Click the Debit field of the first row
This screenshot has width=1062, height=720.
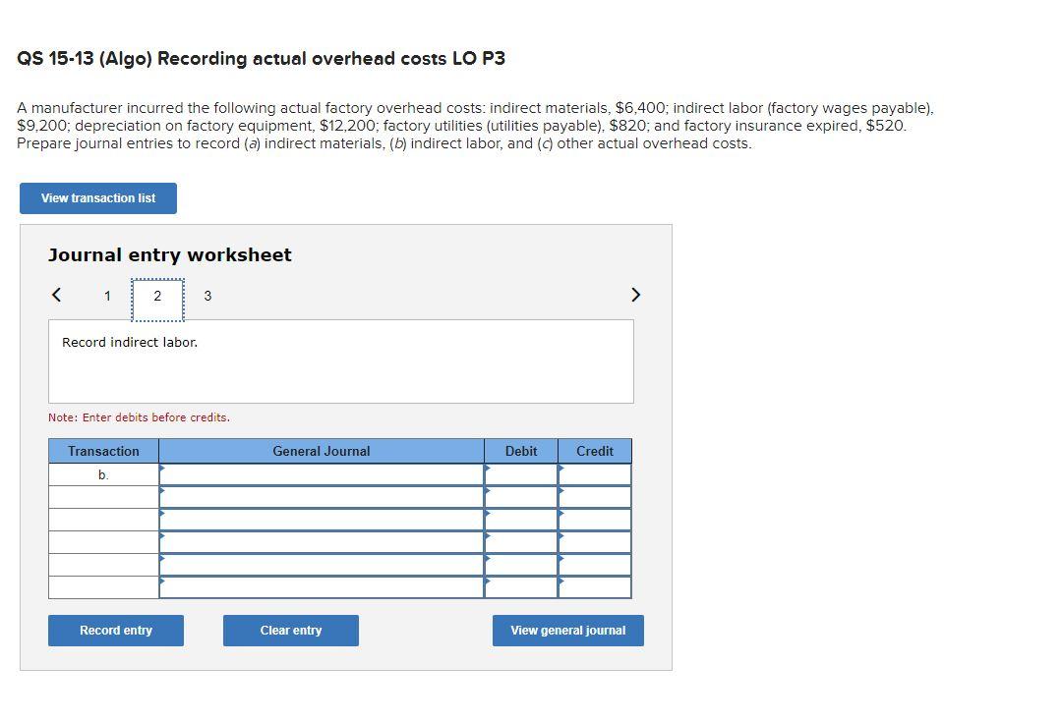tap(520, 473)
